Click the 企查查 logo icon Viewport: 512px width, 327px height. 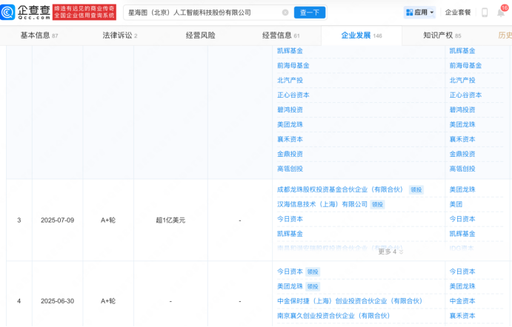(x=9, y=12)
